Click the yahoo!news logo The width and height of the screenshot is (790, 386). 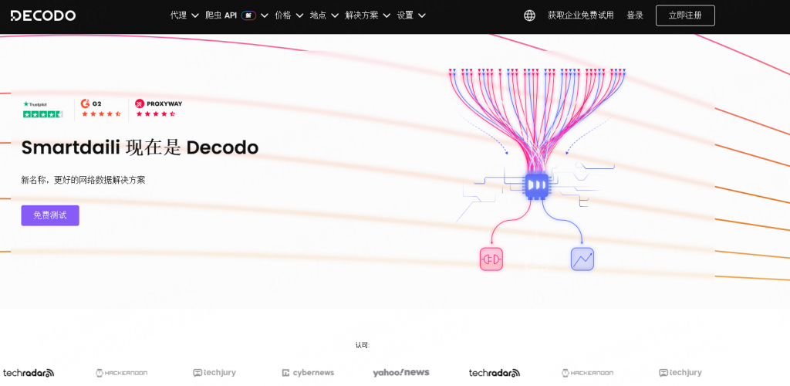401,372
